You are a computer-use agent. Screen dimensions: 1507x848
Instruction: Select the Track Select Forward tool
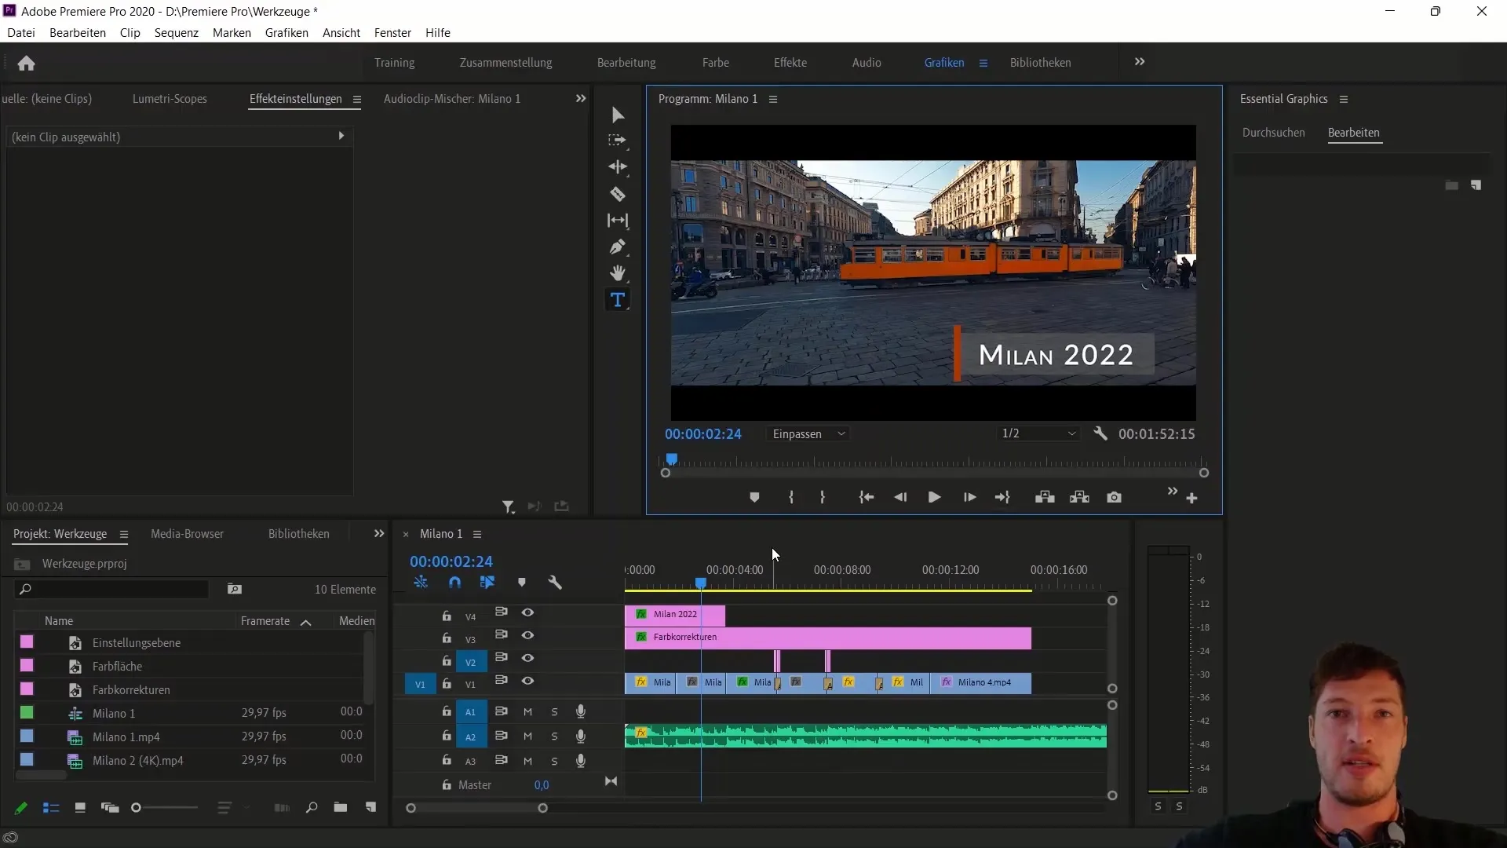coord(618,141)
